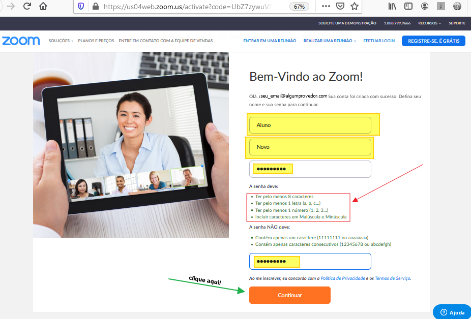Go to the browser home page icon

pyautogui.click(x=43, y=6)
